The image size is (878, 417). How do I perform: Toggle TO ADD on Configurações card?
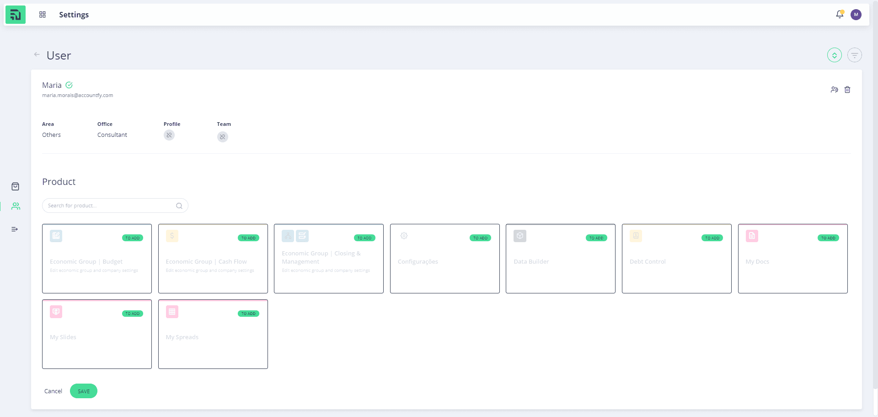pyautogui.click(x=480, y=238)
